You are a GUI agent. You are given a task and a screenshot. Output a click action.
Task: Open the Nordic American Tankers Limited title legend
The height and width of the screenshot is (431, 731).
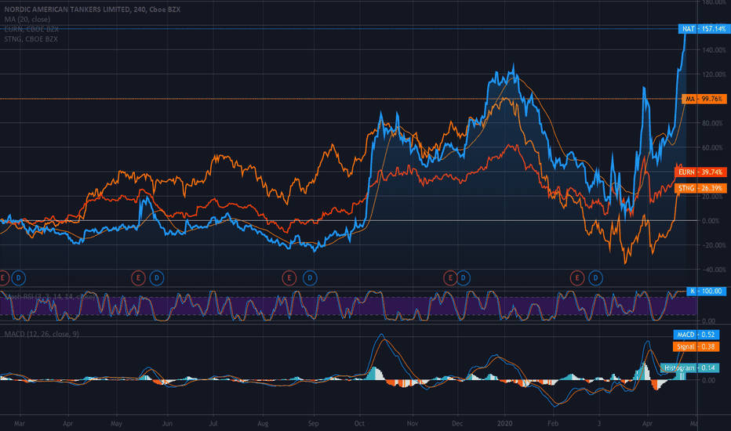pos(93,9)
